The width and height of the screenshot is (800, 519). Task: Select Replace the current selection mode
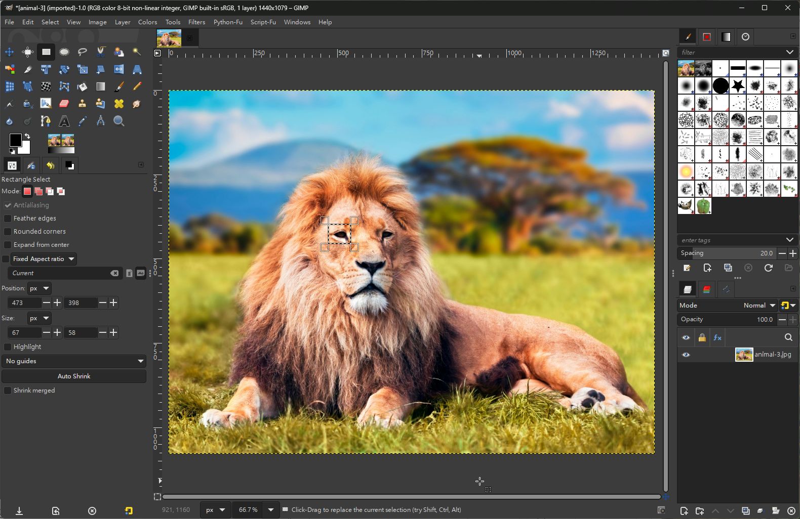[27, 191]
